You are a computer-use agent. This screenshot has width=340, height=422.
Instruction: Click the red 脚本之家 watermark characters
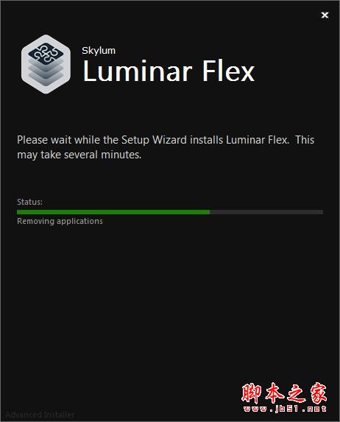284,393
